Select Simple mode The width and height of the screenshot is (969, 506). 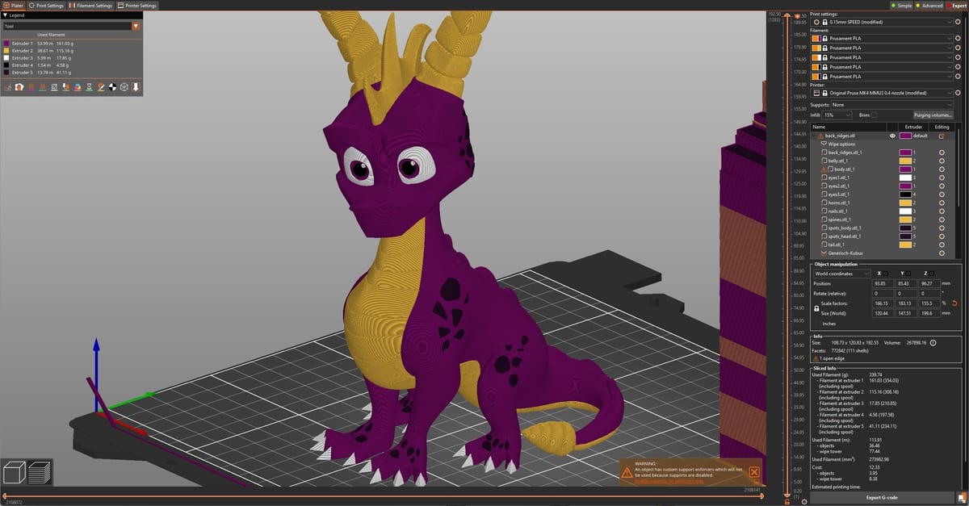coord(901,5)
